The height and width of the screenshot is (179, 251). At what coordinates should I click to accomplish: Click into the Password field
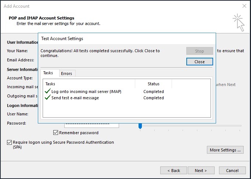coord(92,125)
